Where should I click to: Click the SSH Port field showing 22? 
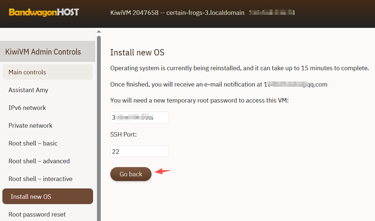tap(139, 151)
